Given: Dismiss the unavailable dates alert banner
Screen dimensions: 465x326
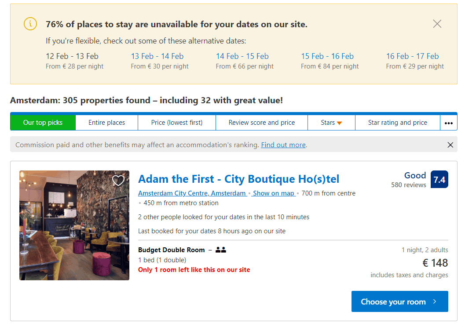Looking at the screenshot, I should coord(437,24).
